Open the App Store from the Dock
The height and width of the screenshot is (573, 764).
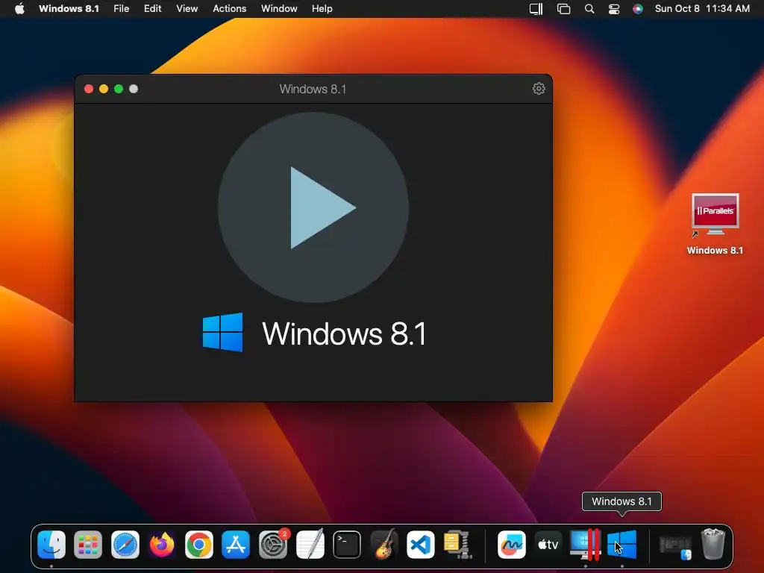(x=236, y=544)
